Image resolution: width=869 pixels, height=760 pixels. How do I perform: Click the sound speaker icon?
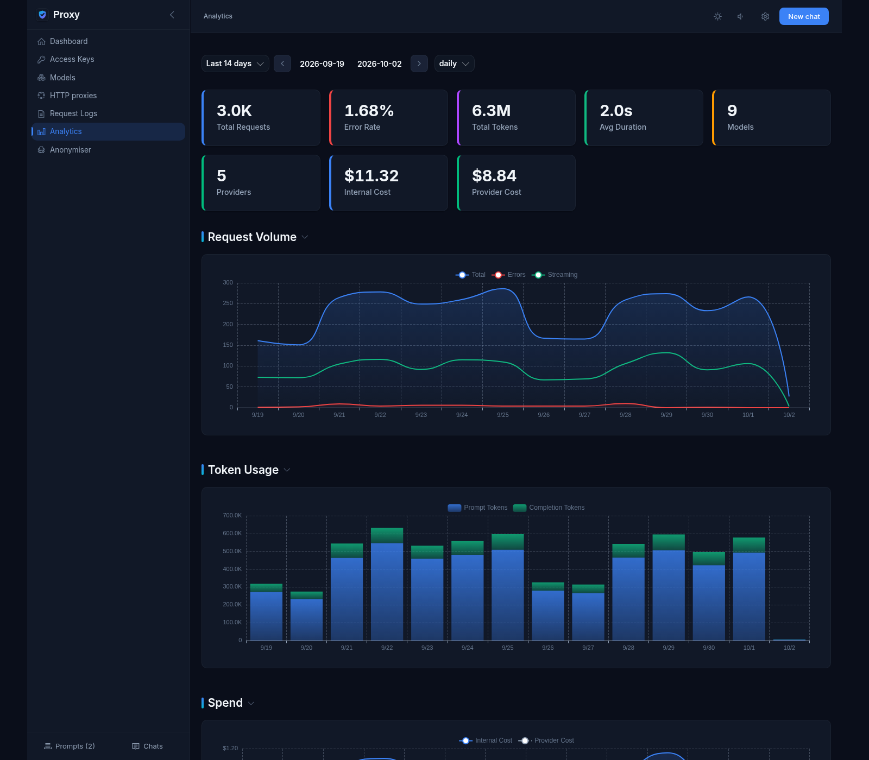click(x=741, y=17)
